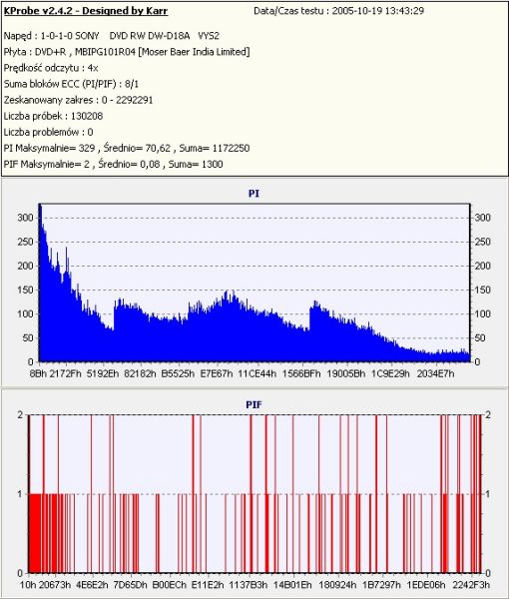Click 300 on PI chart left axis
This screenshot has height=599, width=509.
tap(25, 218)
